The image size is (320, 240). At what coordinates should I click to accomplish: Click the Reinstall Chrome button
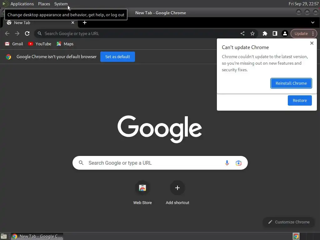coord(291,83)
